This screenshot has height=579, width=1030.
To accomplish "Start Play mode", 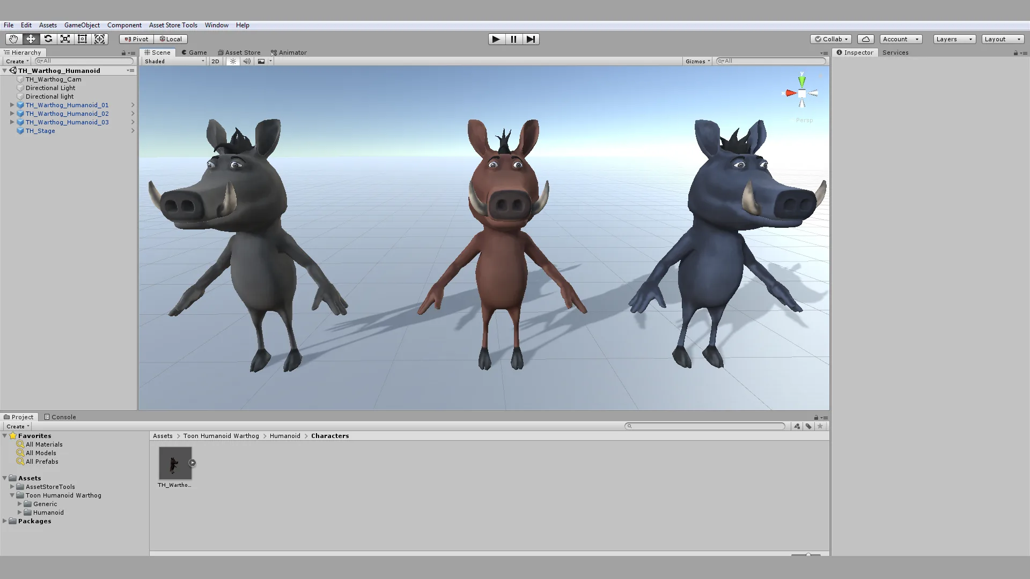I will (x=496, y=39).
